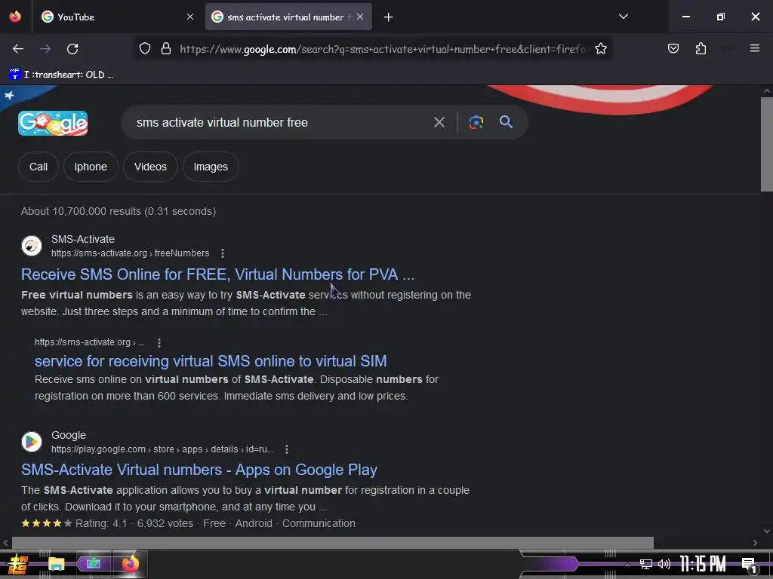Open tracking protection shield icon
Screen dimensions: 773x579
pyautogui.click(x=144, y=48)
